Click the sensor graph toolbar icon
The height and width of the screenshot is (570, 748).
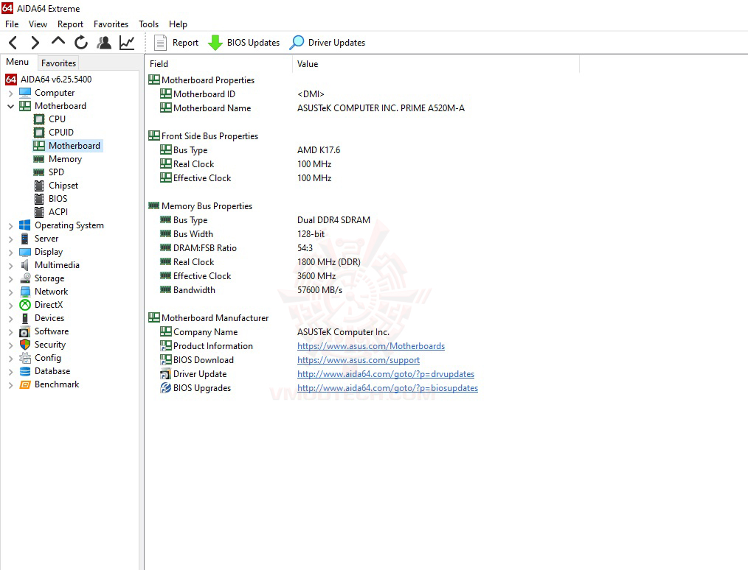point(126,42)
